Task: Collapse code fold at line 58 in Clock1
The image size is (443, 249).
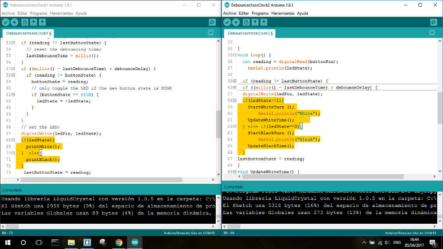Action: click(x=13, y=75)
